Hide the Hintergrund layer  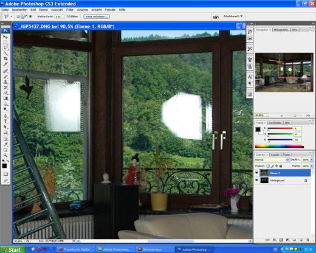tap(257, 180)
